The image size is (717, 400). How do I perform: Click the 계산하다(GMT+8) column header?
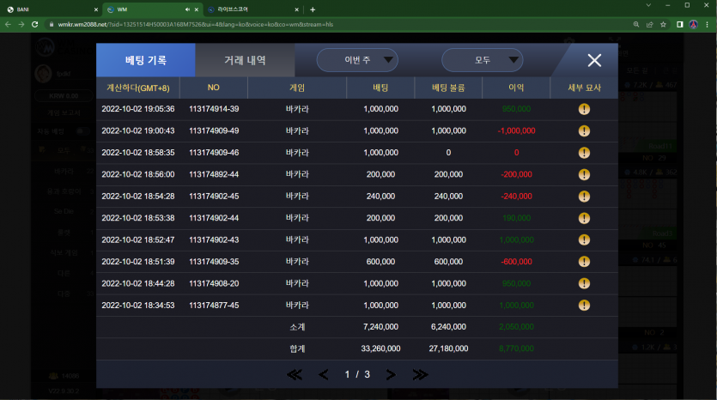[x=138, y=88]
